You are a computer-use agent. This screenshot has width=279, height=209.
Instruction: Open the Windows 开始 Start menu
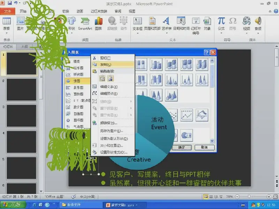13,205
